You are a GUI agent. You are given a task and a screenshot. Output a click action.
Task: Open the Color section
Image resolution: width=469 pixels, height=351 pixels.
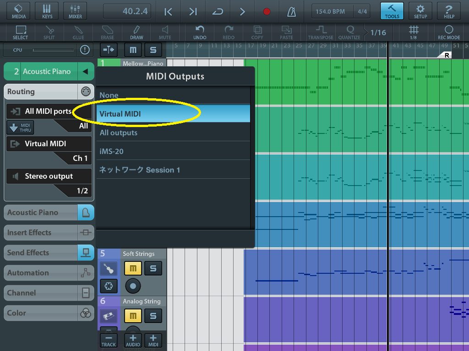(49, 313)
